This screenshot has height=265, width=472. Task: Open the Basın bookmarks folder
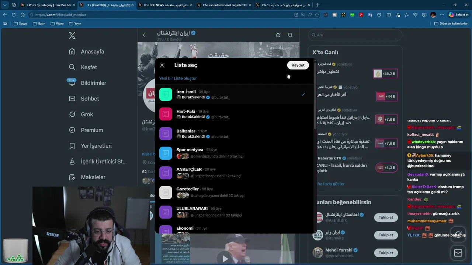point(39,24)
